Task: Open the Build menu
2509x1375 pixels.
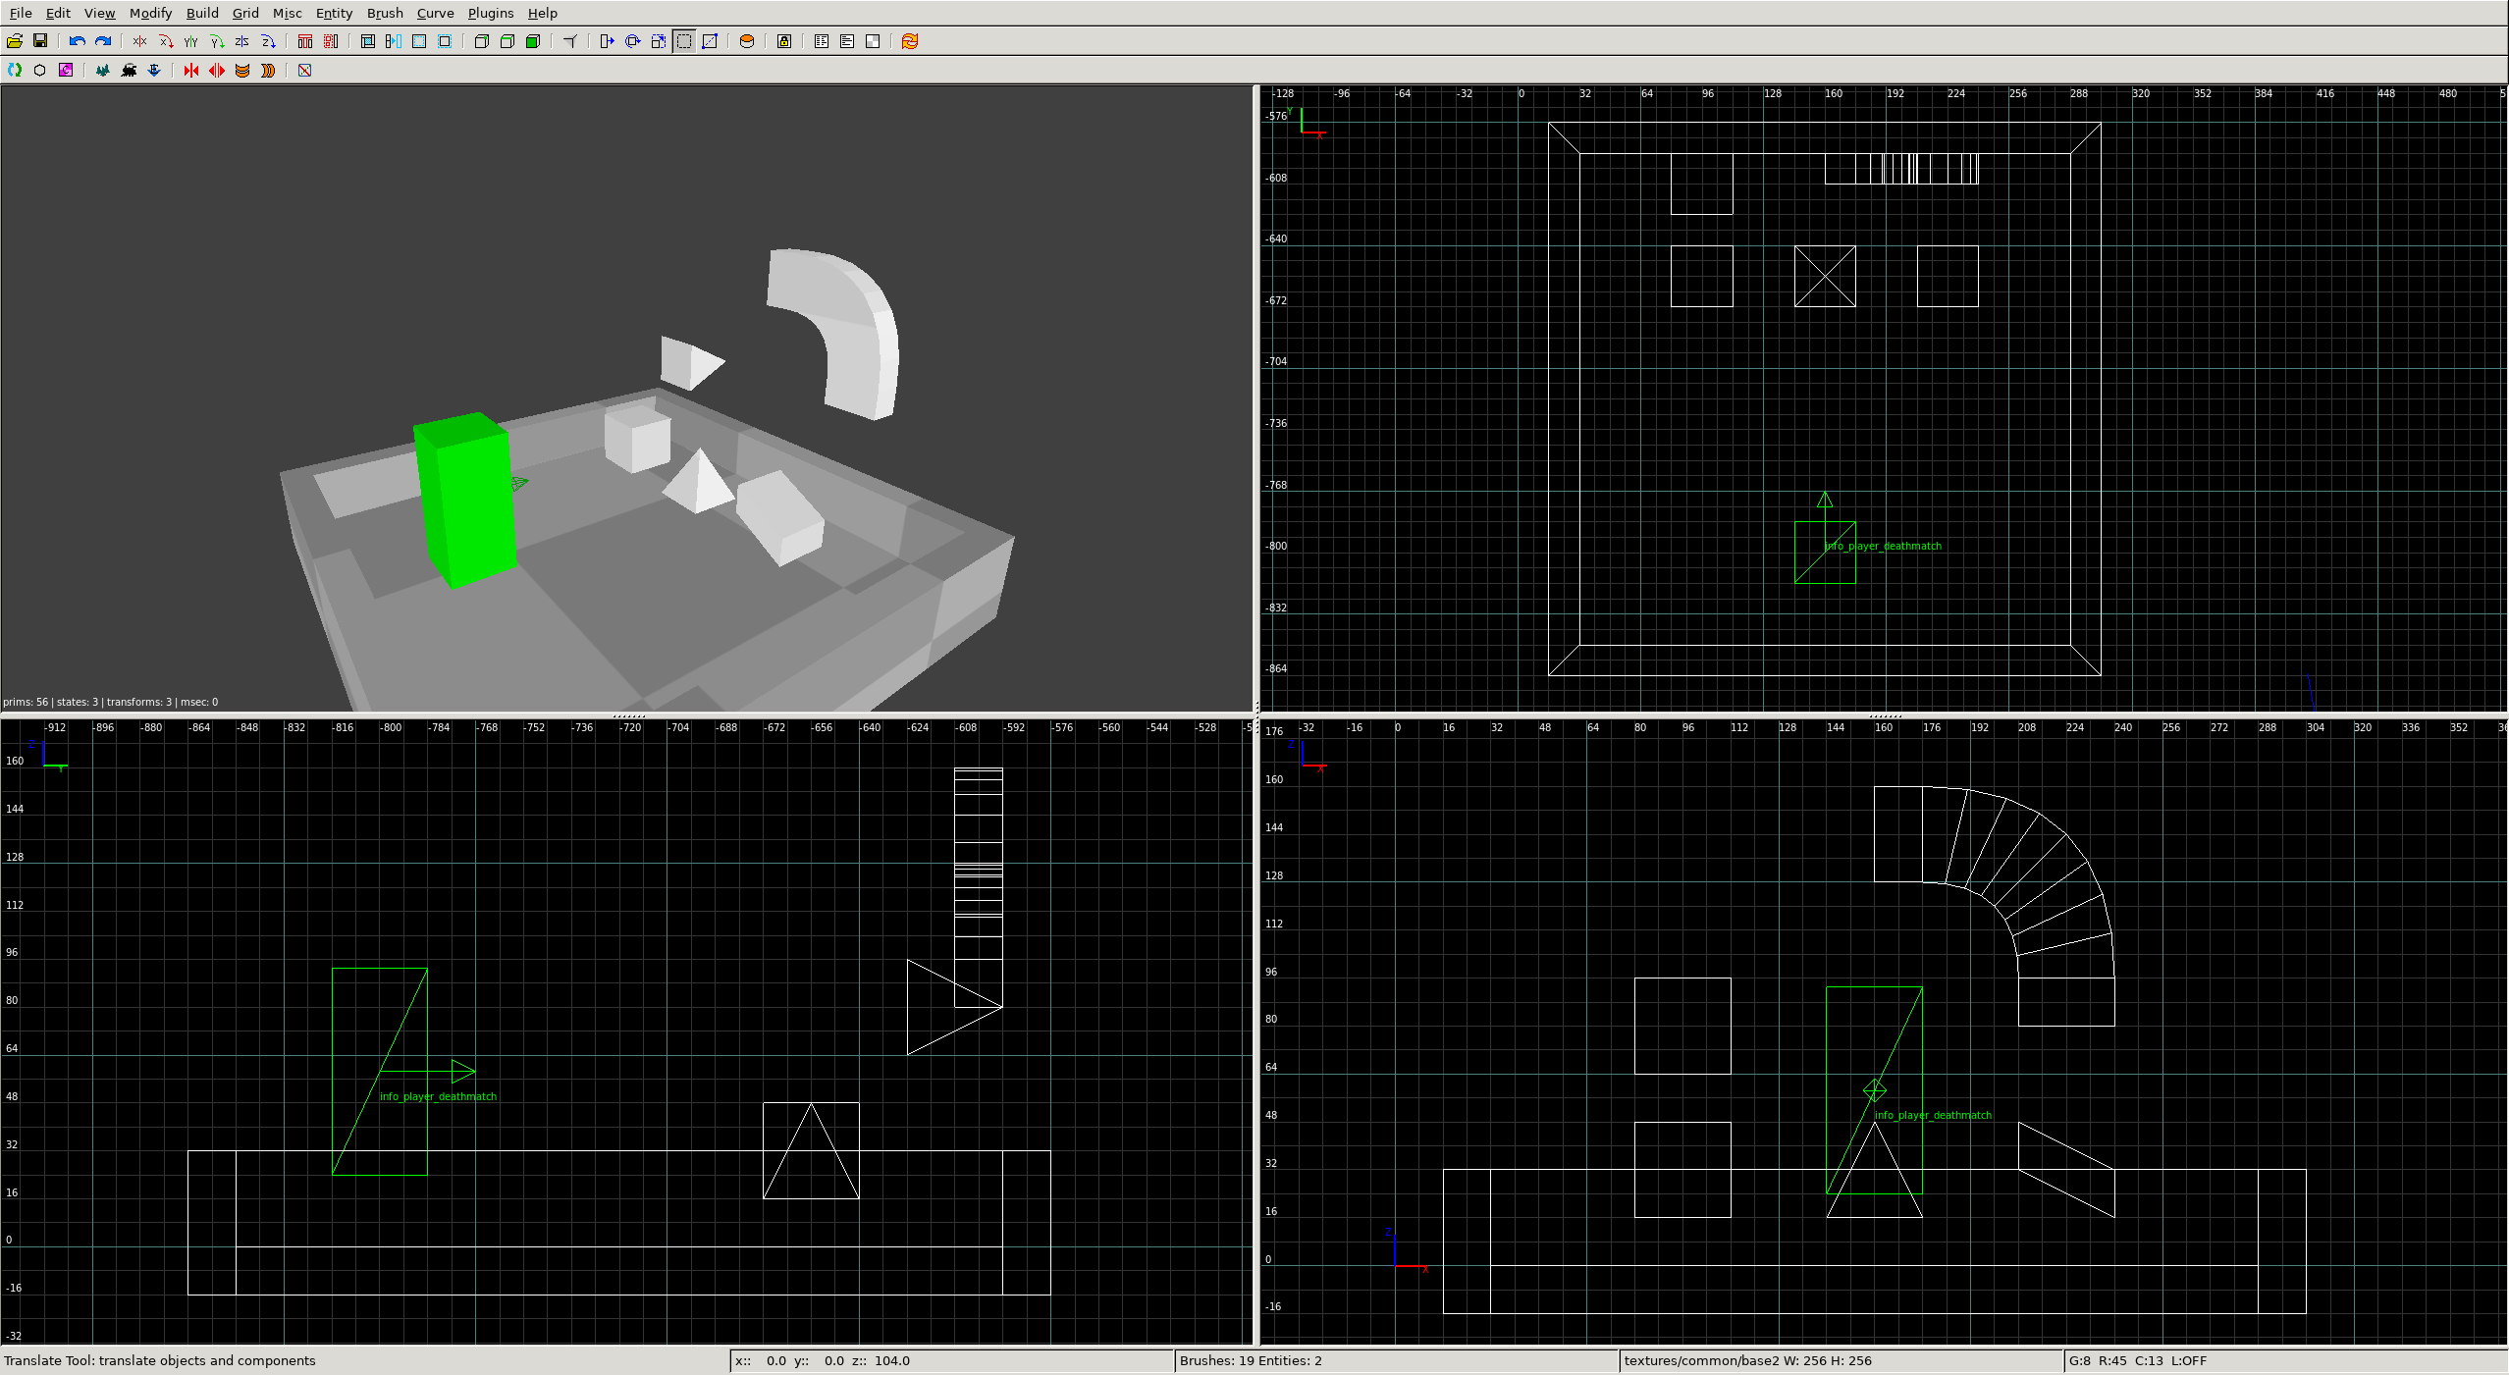Action: coord(202,13)
